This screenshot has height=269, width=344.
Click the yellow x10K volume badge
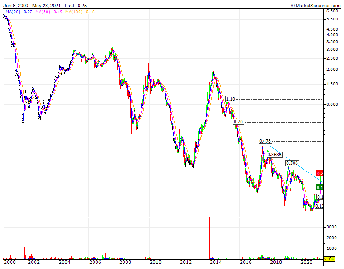[329, 259]
